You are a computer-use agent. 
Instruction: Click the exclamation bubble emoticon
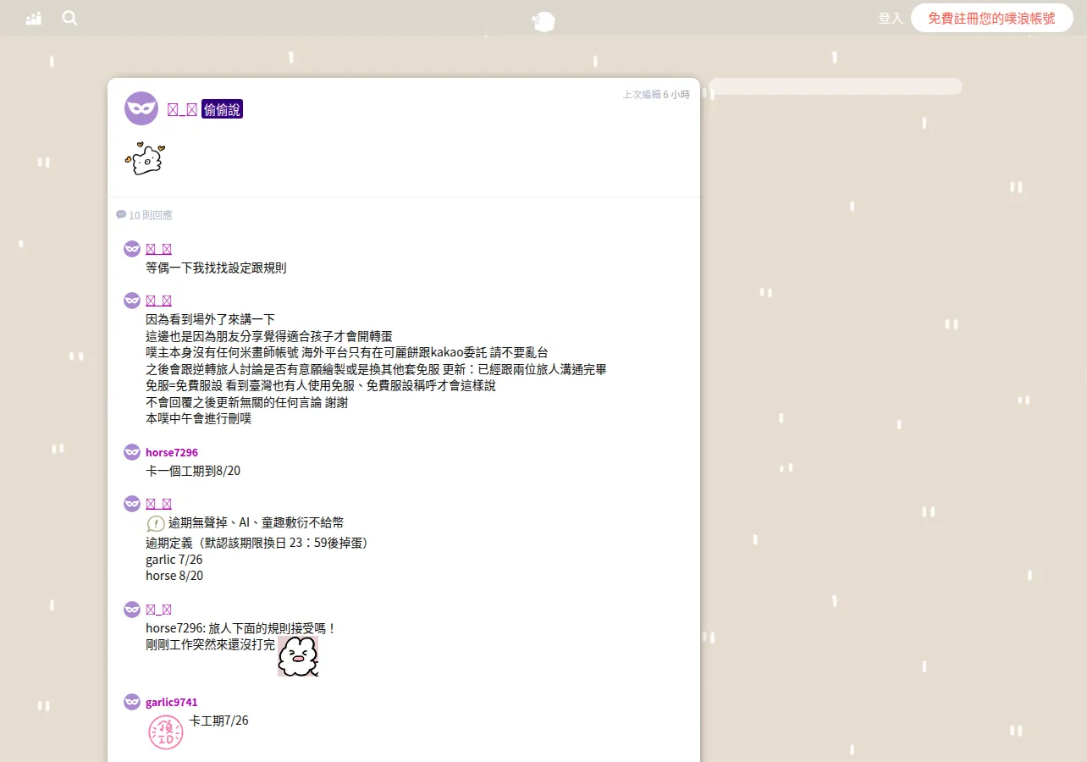tap(156, 523)
